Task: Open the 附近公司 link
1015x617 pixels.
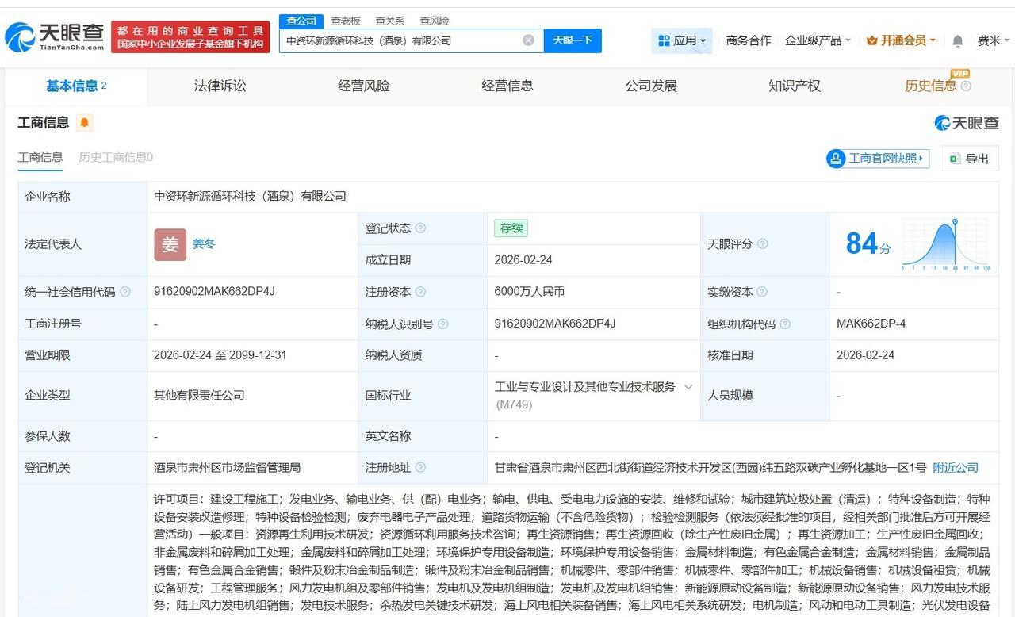Action: [955, 467]
